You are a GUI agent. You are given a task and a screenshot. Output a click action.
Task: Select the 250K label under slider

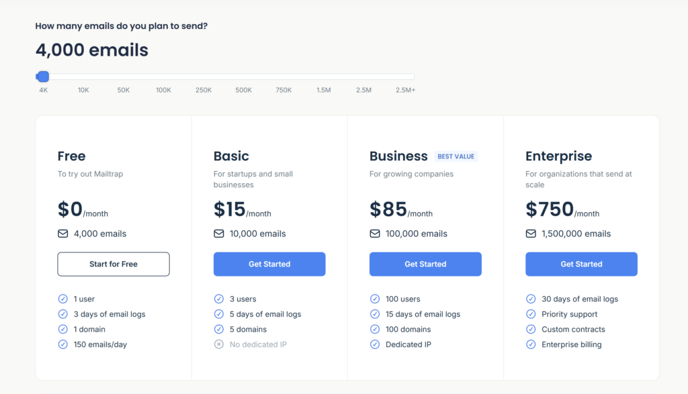click(x=204, y=90)
